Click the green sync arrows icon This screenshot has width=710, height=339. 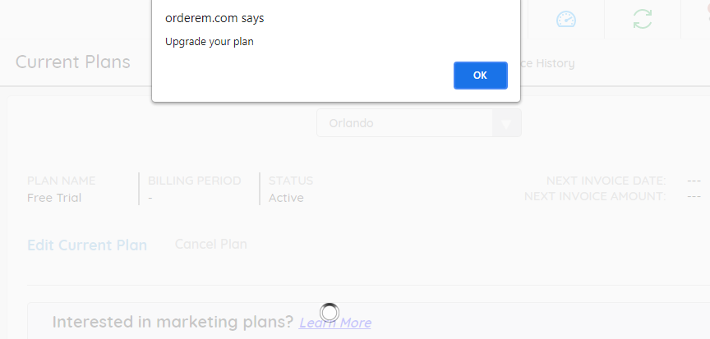point(643,20)
